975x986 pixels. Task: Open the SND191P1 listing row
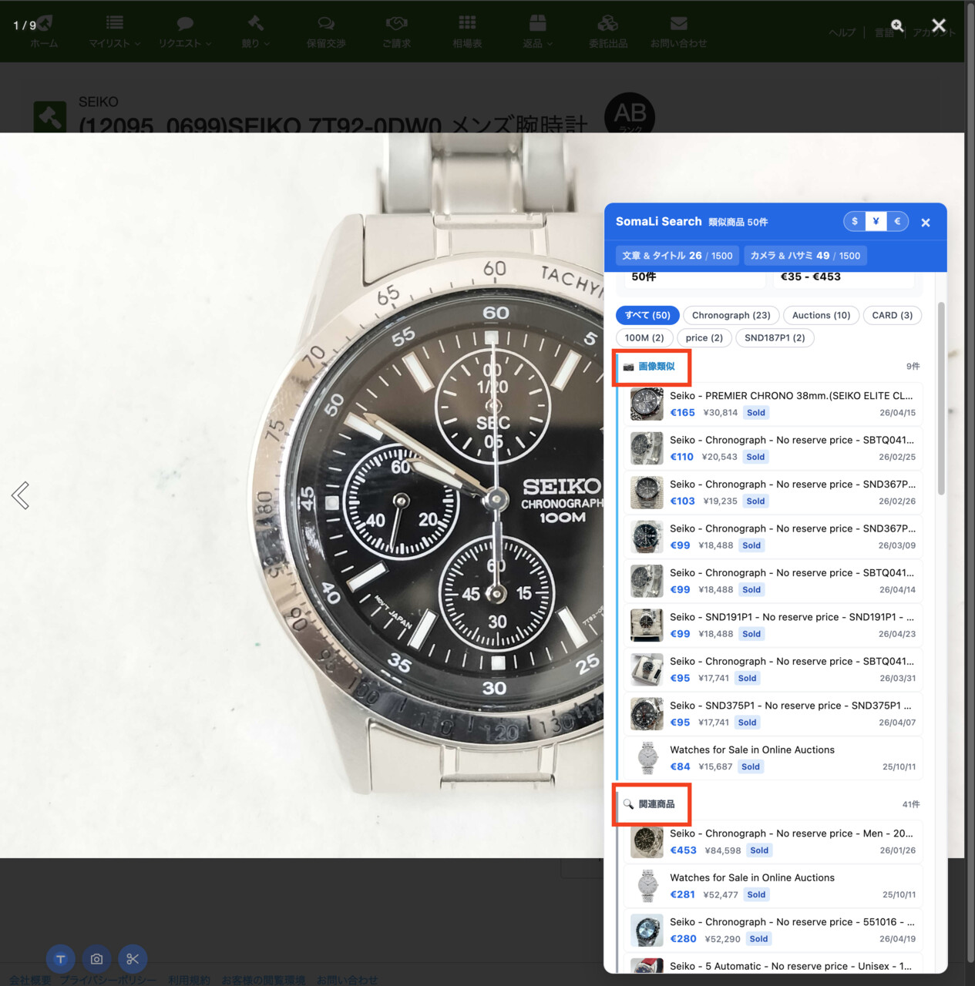773,625
